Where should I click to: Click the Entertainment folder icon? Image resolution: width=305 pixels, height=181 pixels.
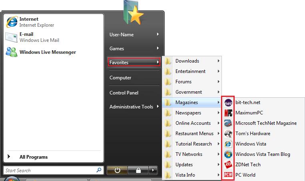(167, 71)
